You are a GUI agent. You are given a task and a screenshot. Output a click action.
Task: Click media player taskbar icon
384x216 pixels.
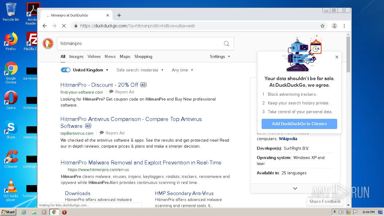[x=44, y=212]
